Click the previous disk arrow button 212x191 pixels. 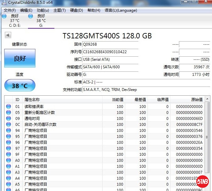[8, 35]
